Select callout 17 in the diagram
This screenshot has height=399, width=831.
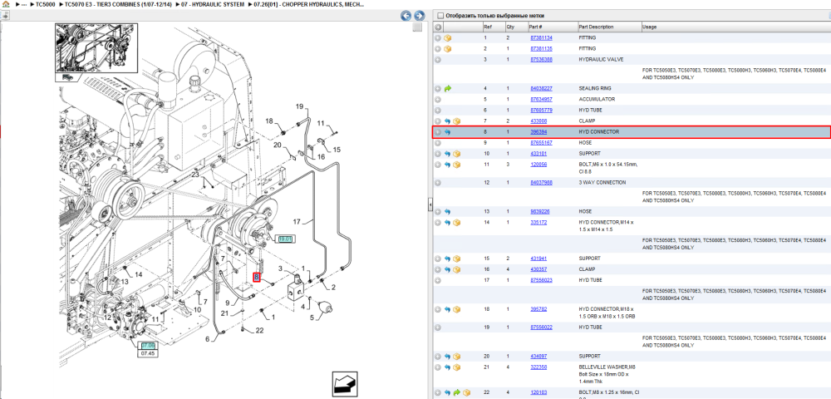coord(297,221)
